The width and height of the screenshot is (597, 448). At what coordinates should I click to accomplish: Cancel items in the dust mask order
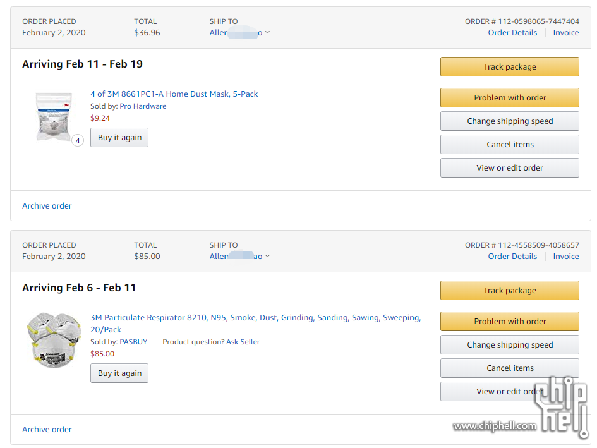click(510, 144)
